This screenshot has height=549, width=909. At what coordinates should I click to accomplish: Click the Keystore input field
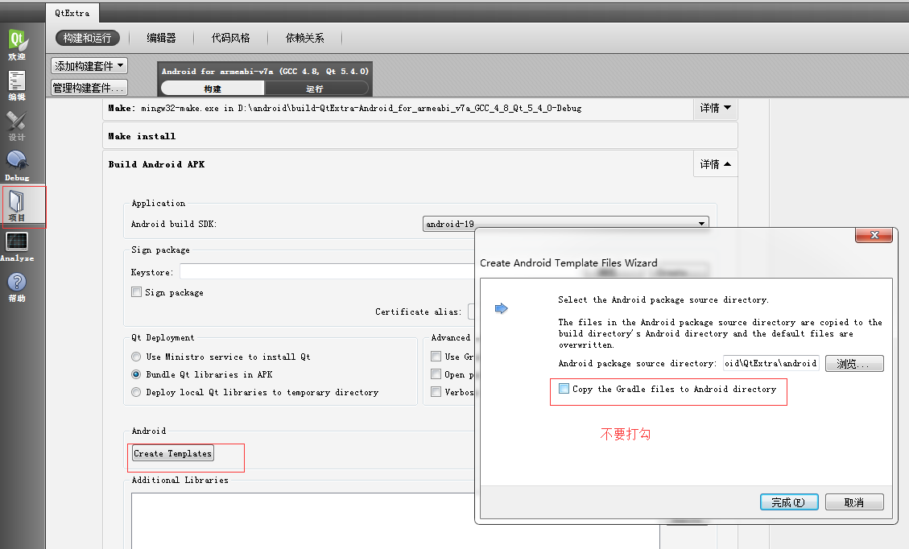click(327, 272)
